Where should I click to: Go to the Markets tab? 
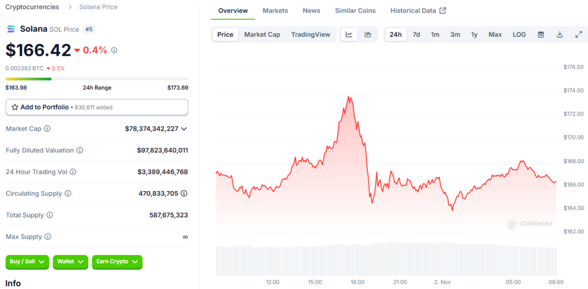pos(275,10)
